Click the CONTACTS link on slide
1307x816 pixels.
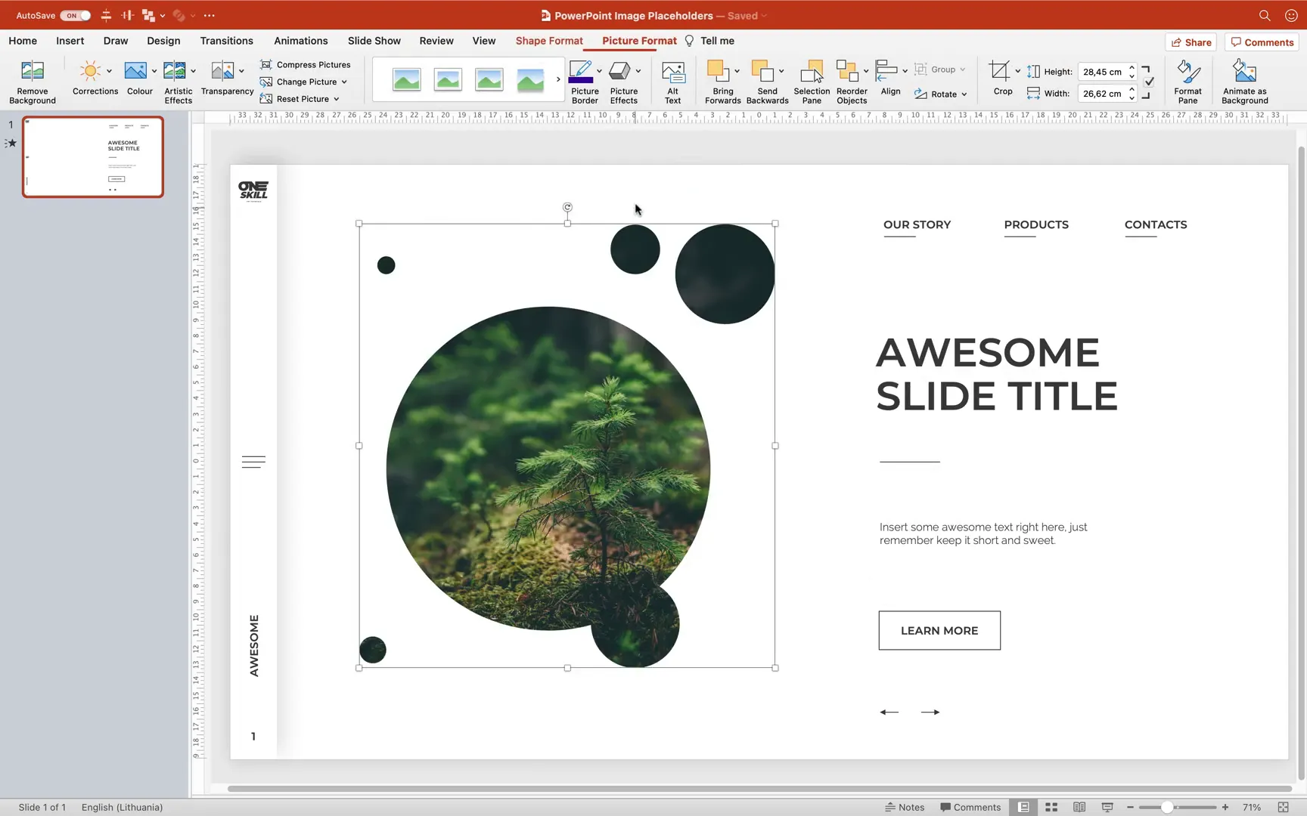click(x=1156, y=224)
